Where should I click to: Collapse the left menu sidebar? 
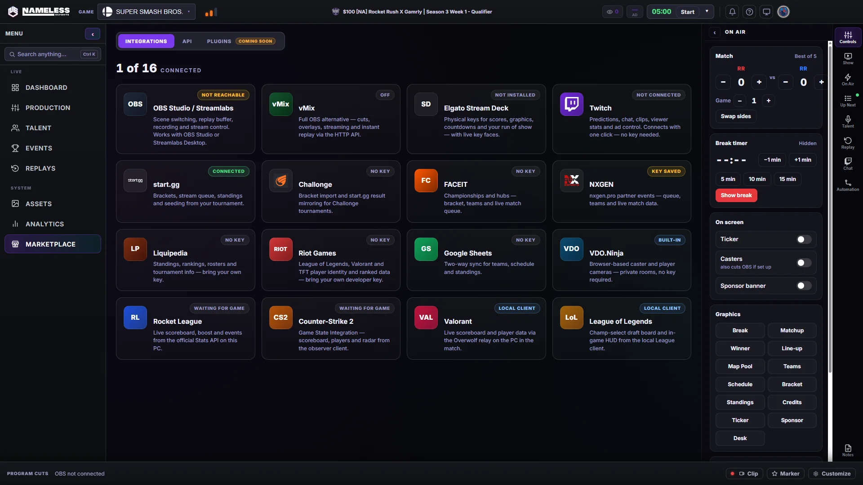[x=93, y=34]
